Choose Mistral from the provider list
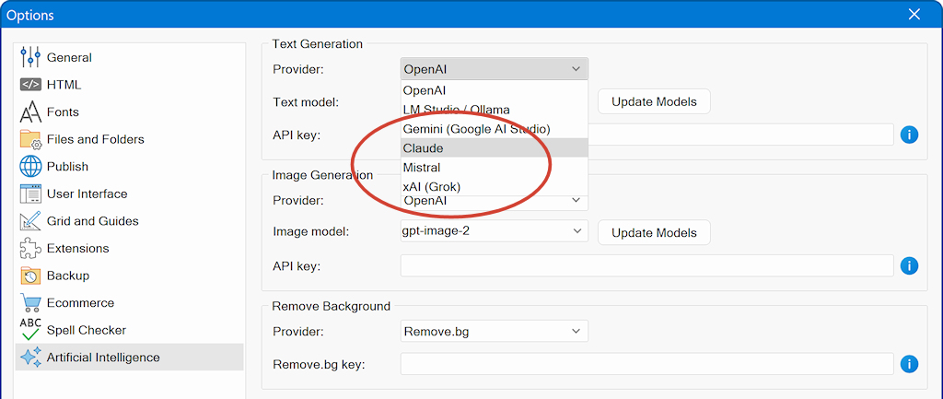This screenshot has width=943, height=399. click(495, 168)
